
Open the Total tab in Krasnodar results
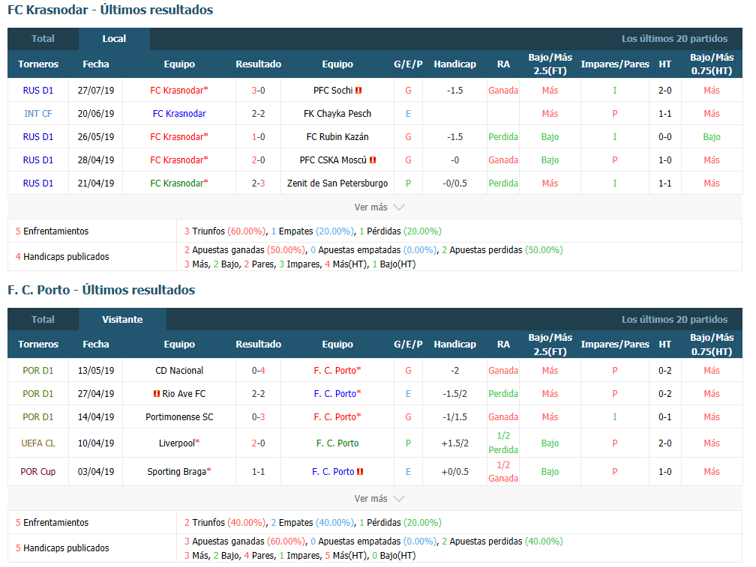pos(43,39)
